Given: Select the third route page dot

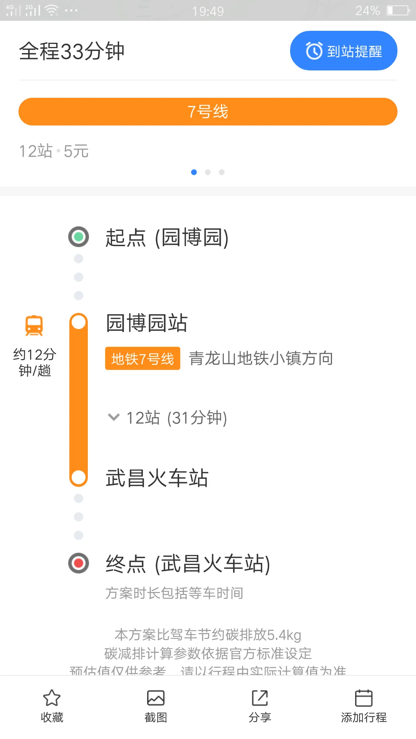Looking at the screenshot, I should tap(222, 172).
